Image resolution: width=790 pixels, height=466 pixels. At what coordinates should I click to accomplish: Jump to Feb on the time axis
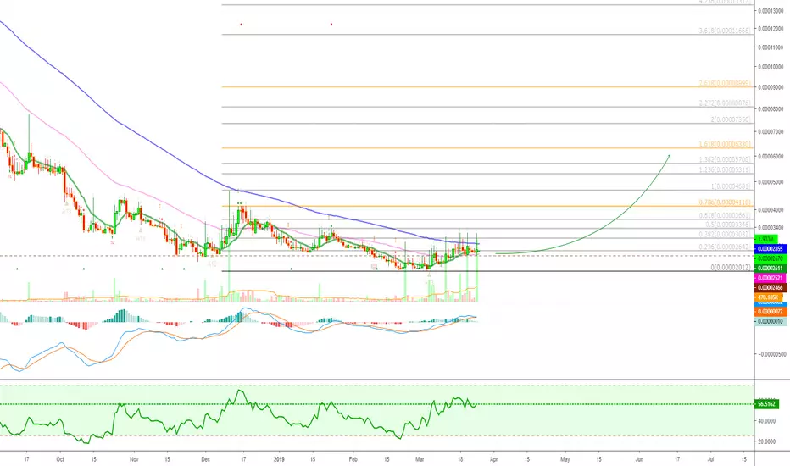click(353, 459)
